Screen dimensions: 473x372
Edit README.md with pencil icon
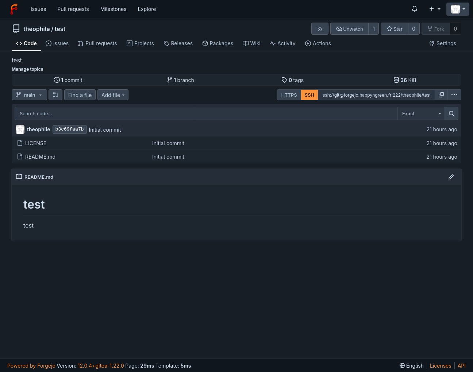tap(451, 177)
